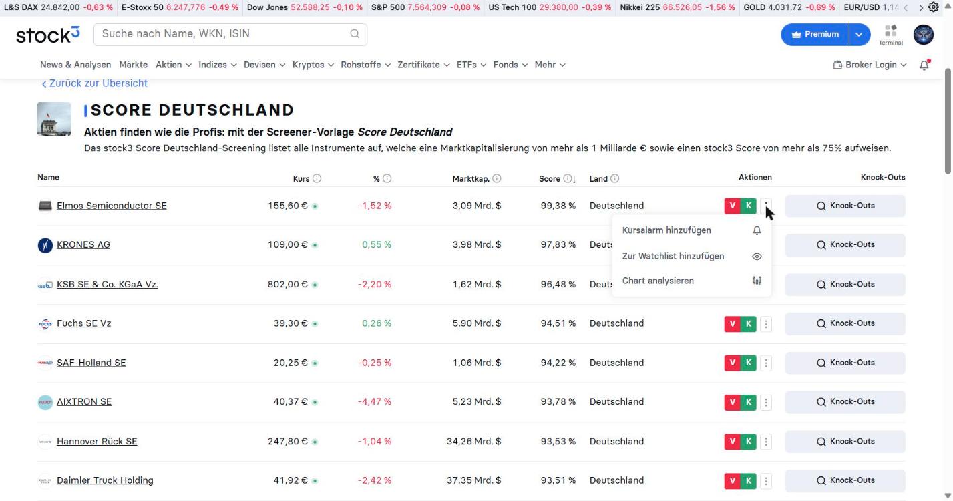Expand the Fonds menu

(x=510, y=65)
